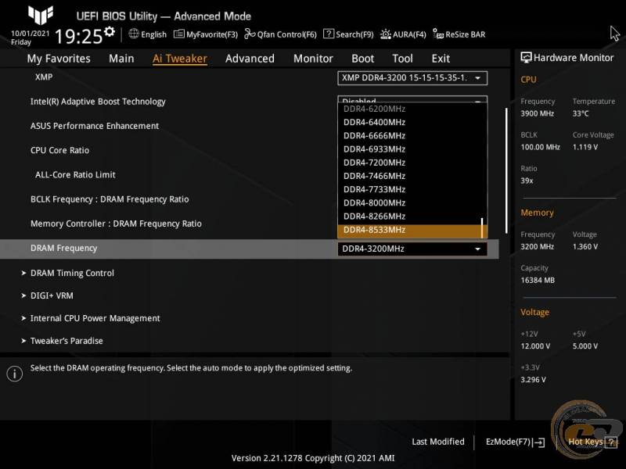Switch to the Main tab
The image size is (626, 469).
point(121,59)
